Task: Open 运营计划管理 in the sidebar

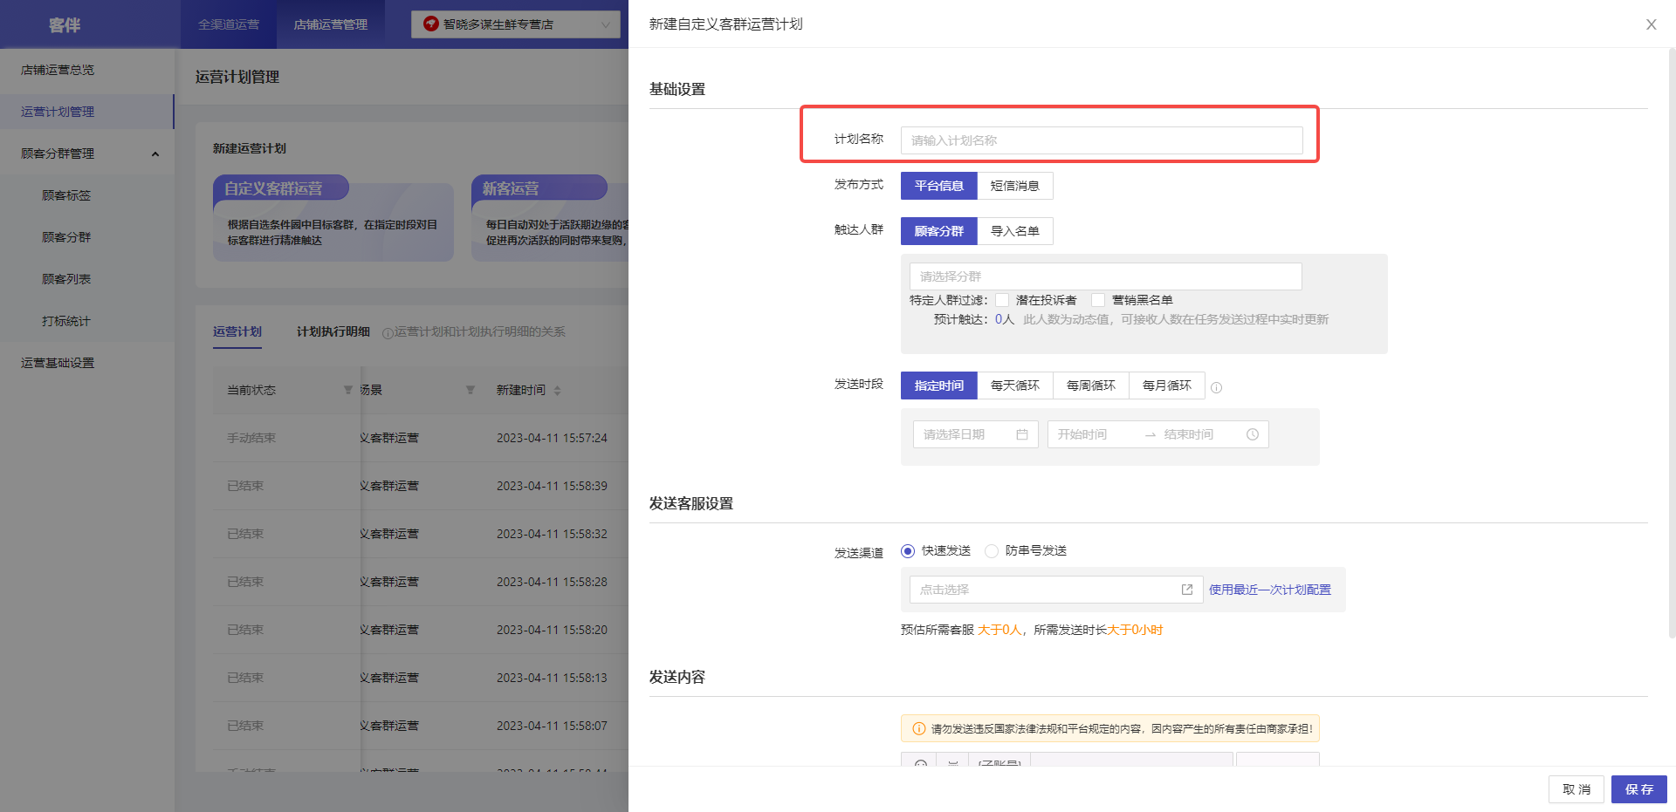Action: pos(87,112)
